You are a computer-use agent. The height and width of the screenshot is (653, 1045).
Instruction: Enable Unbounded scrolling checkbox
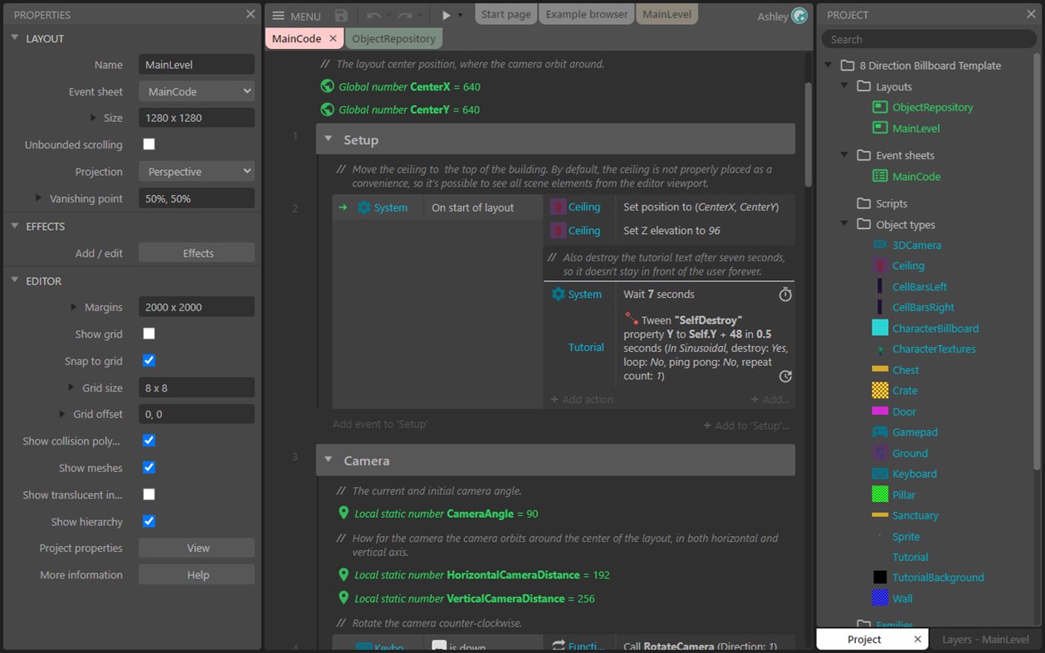pos(149,144)
